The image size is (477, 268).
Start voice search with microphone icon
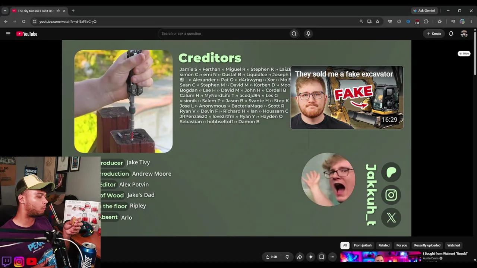click(308, 33)
